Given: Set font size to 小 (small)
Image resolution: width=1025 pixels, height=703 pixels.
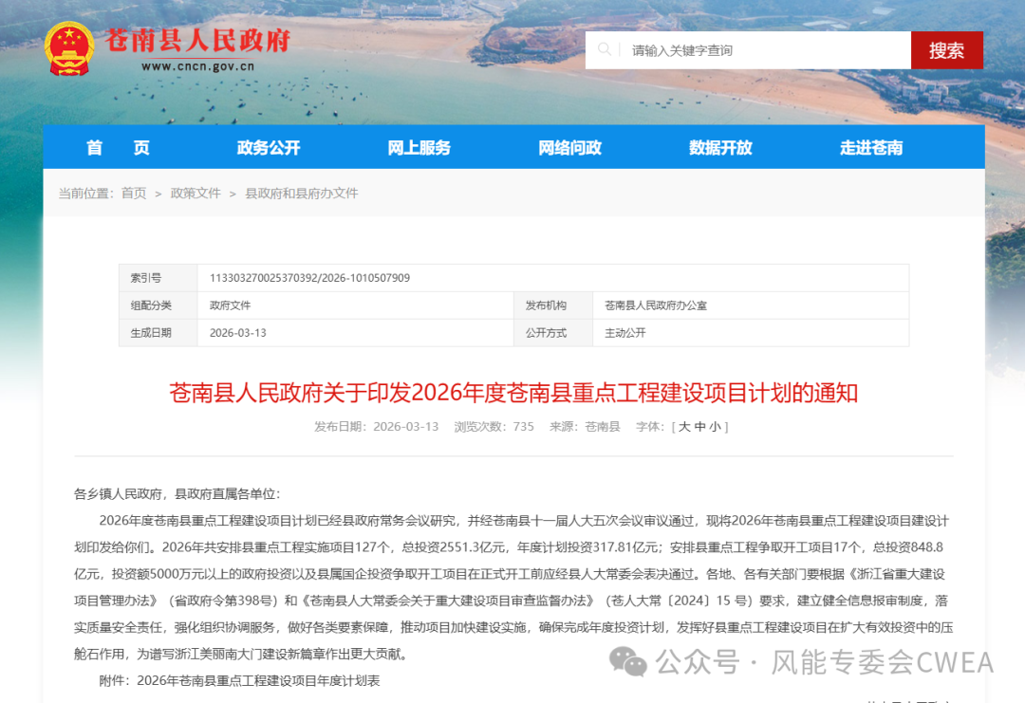Looking at the screenshot, I should click(x=716, y=427).
